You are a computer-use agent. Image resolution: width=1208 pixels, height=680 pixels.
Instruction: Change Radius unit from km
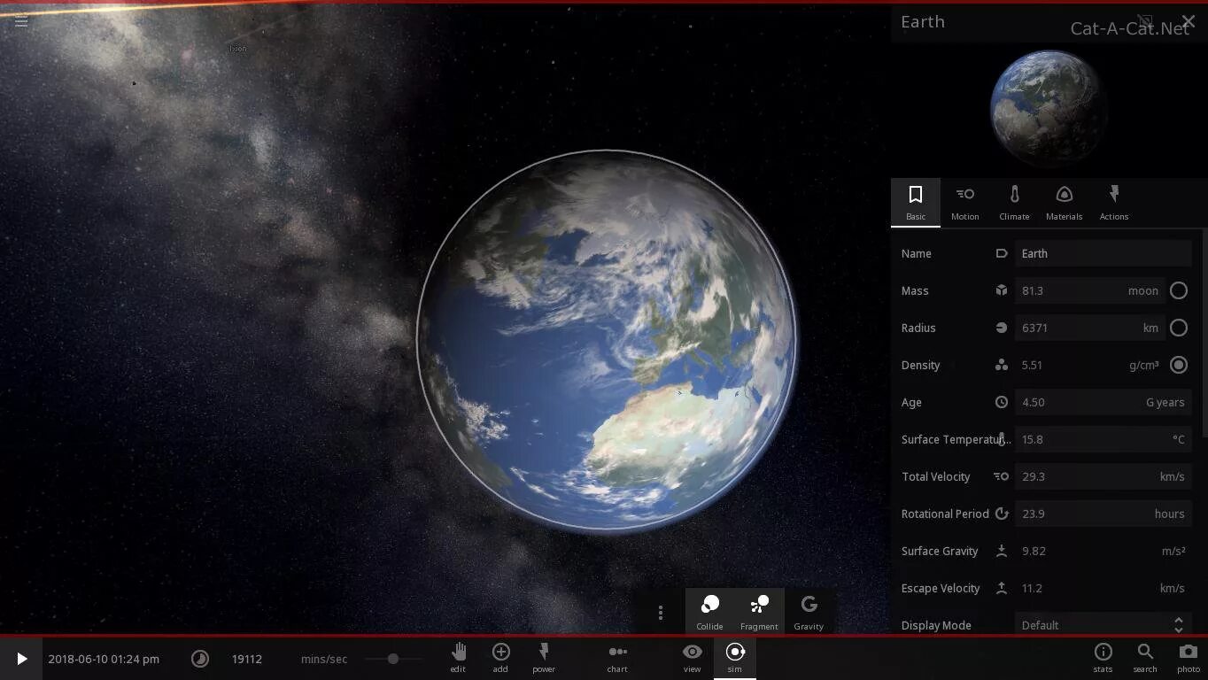[x=1150, y=328]
